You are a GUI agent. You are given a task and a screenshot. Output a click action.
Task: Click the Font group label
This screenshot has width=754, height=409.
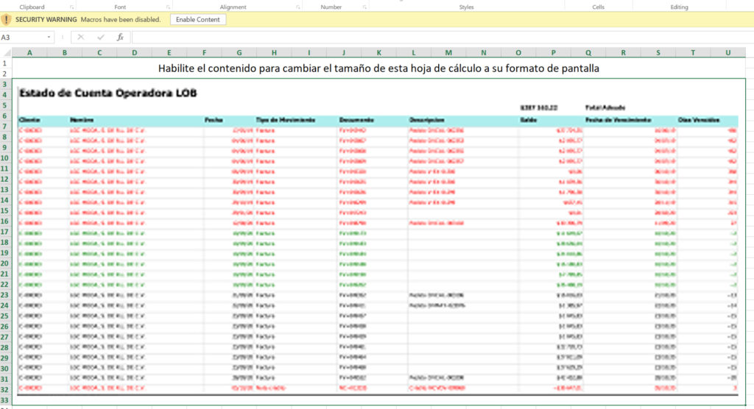click(x=120, y=7)
